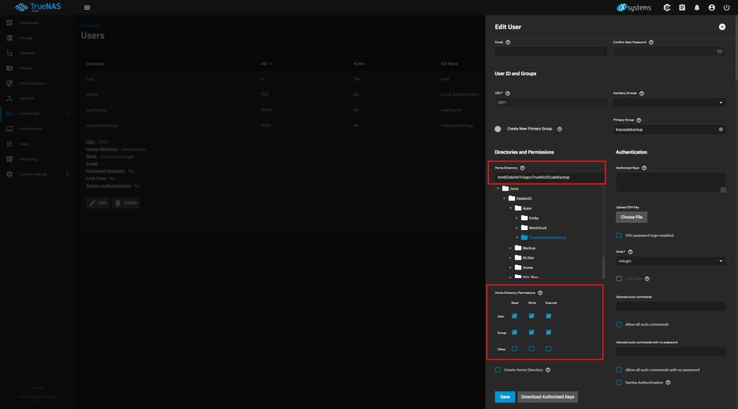The width and height of the screenshot is (738, 409).
Task: Open the Shares sidebar icon
Action: click(9, 68)
